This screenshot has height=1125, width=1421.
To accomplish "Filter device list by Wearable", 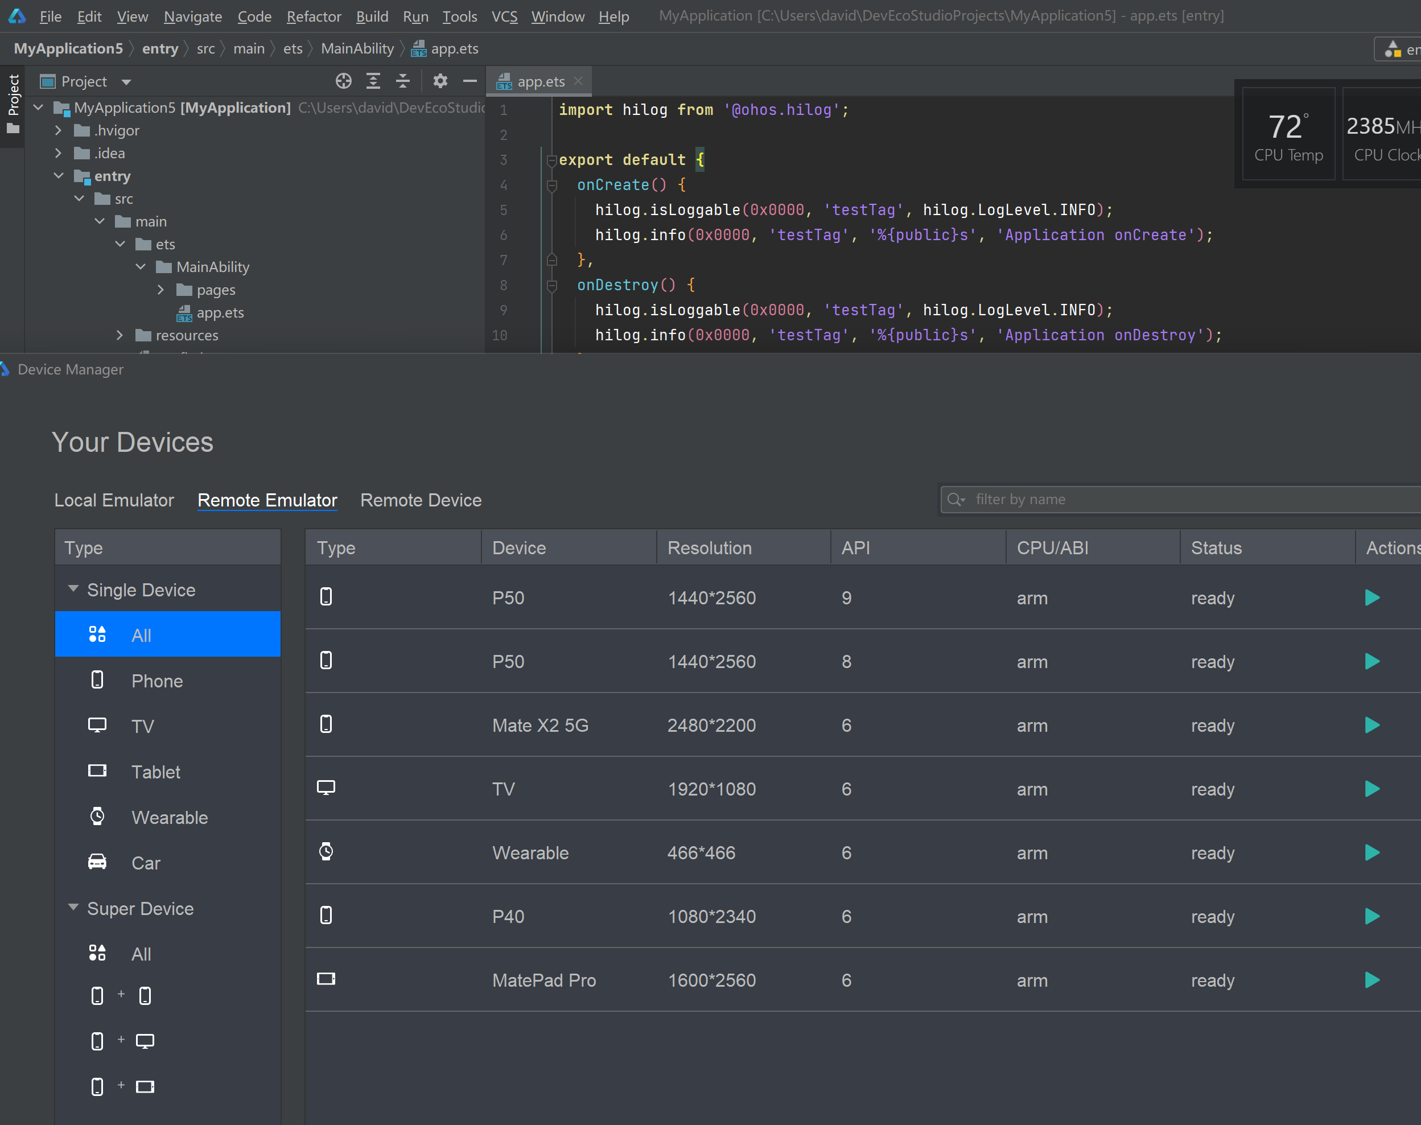I will point(167,817).
